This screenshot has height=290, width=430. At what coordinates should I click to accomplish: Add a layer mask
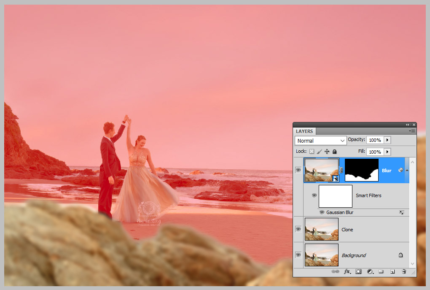coord(358,271)
